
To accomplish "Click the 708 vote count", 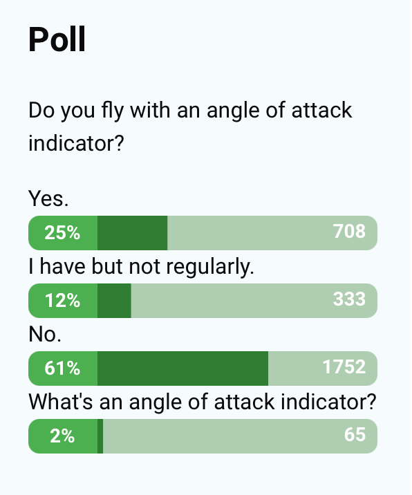I will (349, 231).
